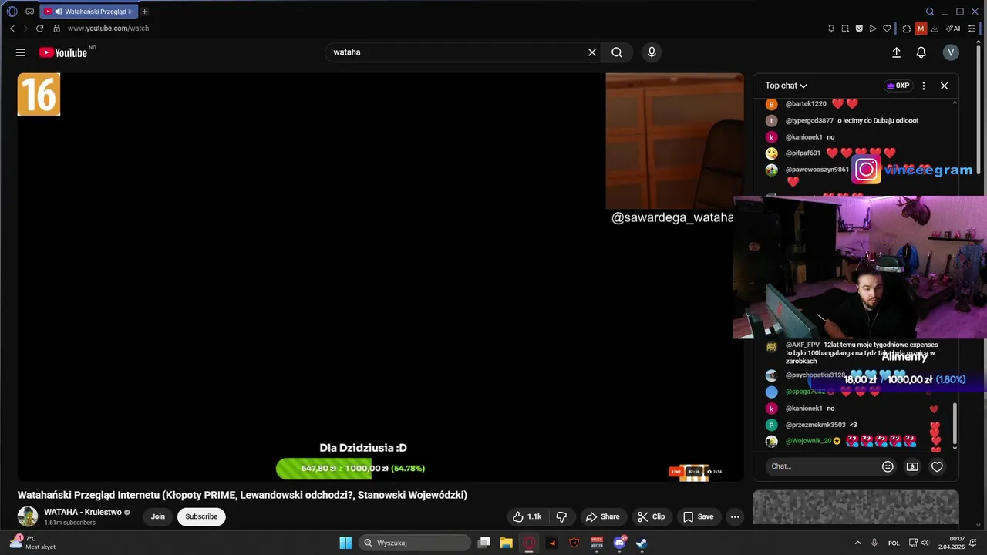Open the YouTube guide hamburger menu

coord(21,52)
